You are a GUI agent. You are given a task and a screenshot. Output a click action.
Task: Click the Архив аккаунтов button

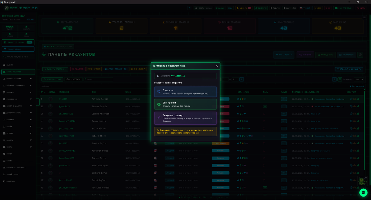pyautogui.click(x=115, y=69)
